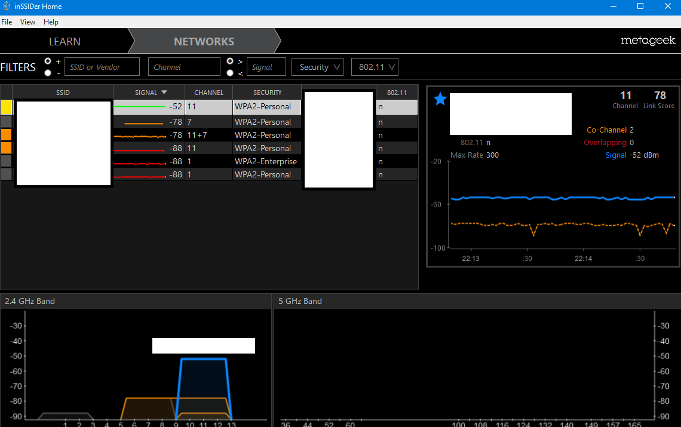Click the CHANNEL column header

(x=209, y=93)
